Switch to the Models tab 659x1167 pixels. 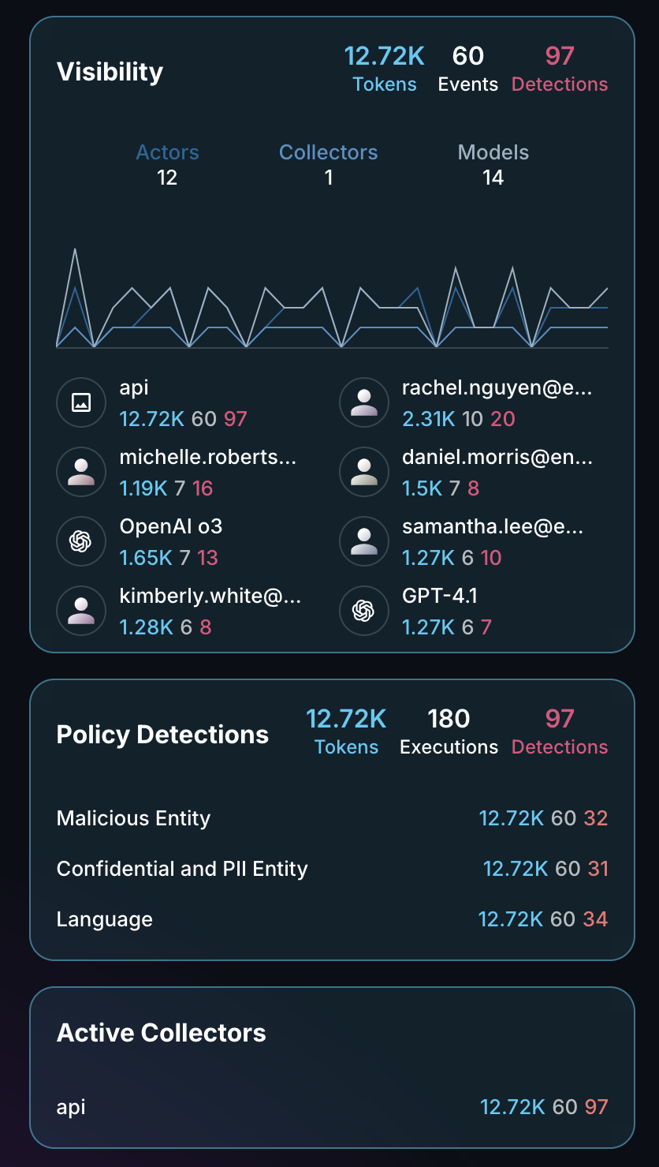tap(493, 163)
